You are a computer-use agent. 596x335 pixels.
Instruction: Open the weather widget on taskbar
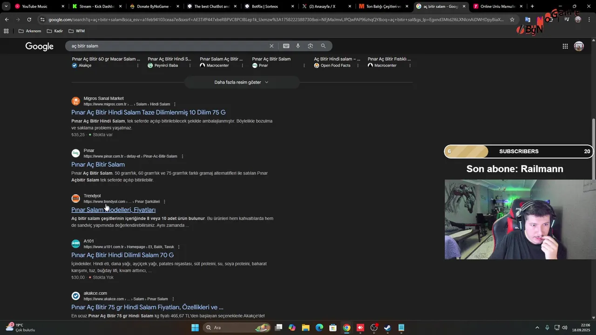20,328
